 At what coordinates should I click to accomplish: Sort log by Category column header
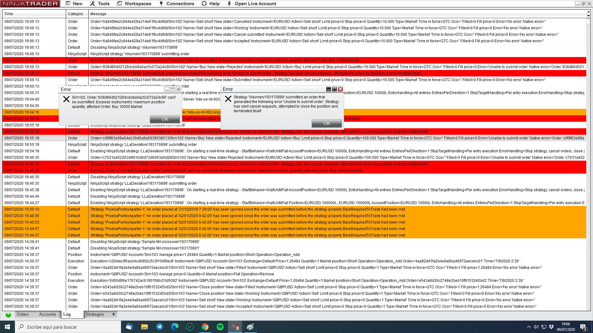pos(75,14)
